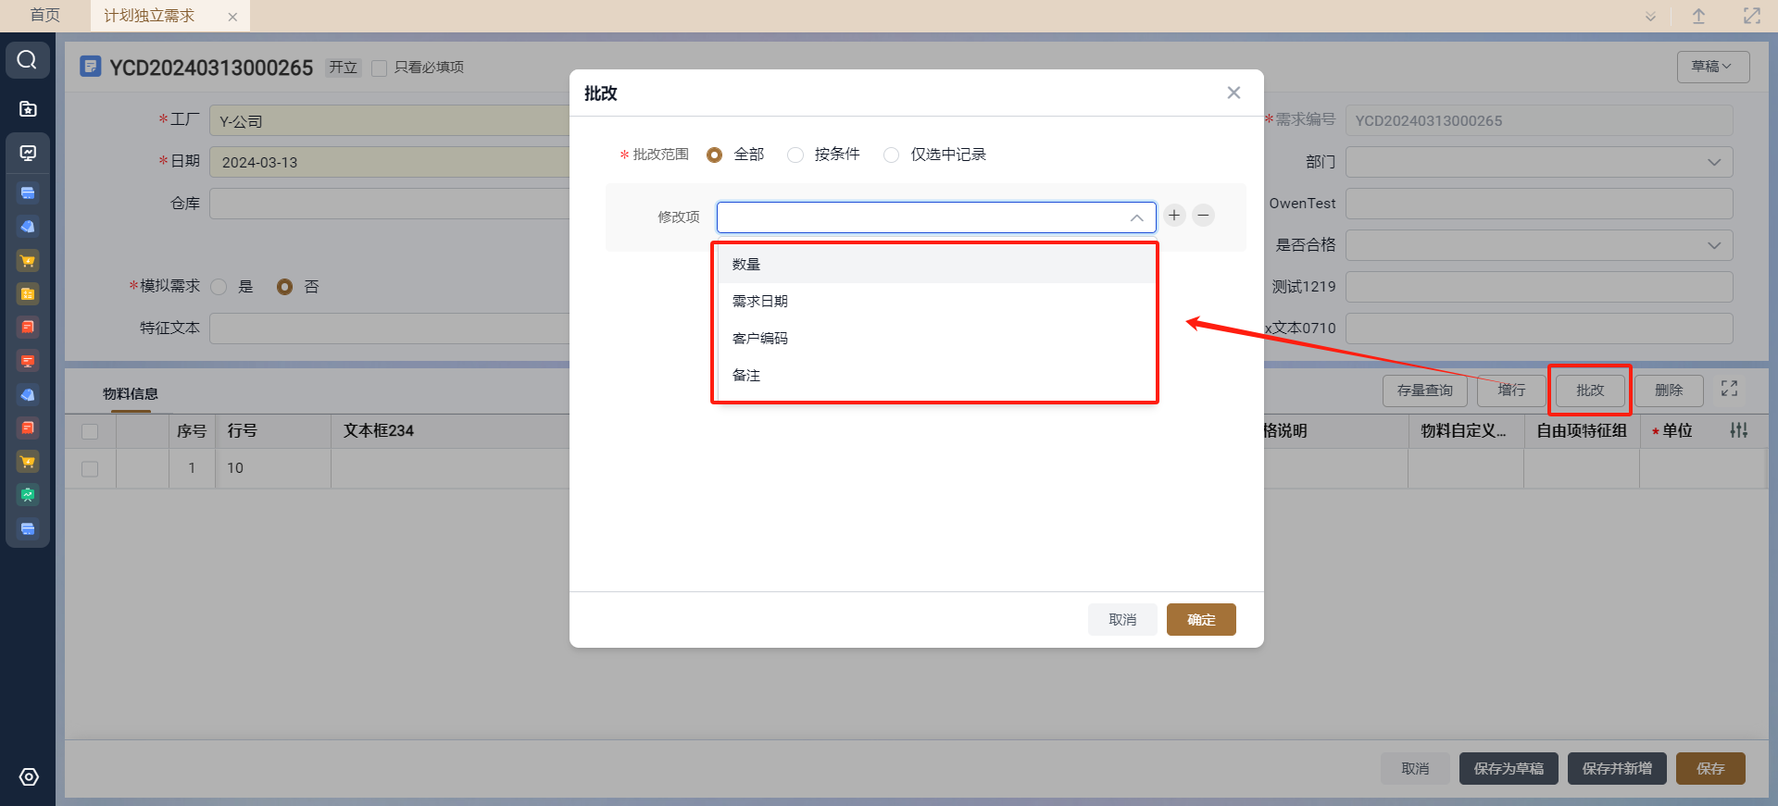Choose 需求日期 from the dropdown list
Image resolution: width=1778 pixels, height=806 pixels.
click(760, 302)
